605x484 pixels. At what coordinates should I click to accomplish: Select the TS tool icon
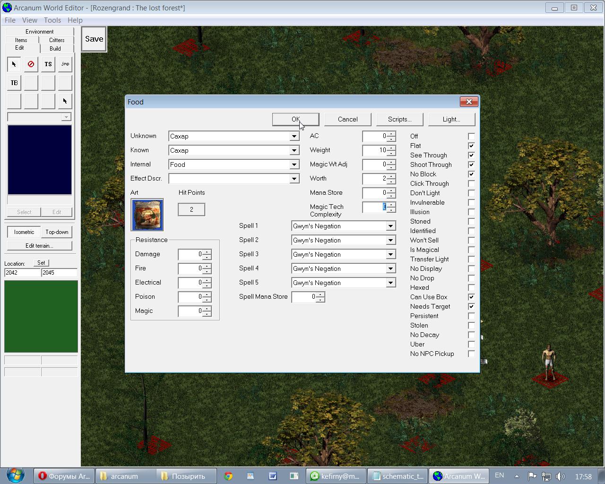[x=48, y=64]
